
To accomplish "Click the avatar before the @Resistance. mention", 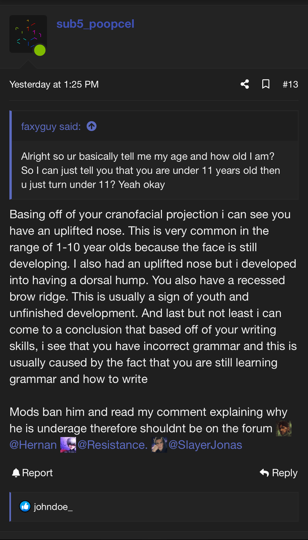I will [x=68, y=445].
